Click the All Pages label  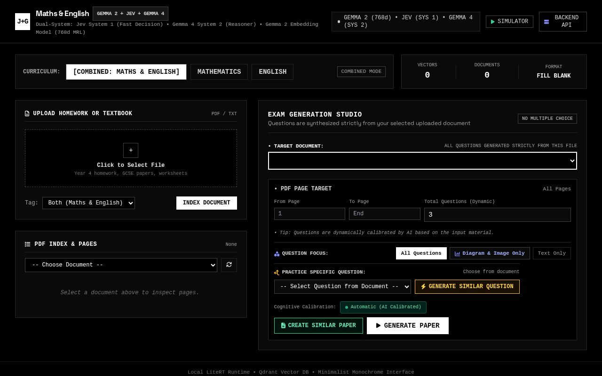[x=557, y=189]
